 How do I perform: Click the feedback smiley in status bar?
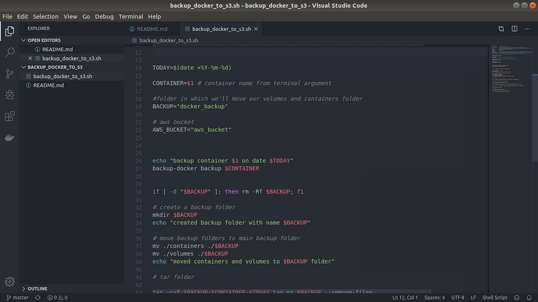tap(516, 297)
